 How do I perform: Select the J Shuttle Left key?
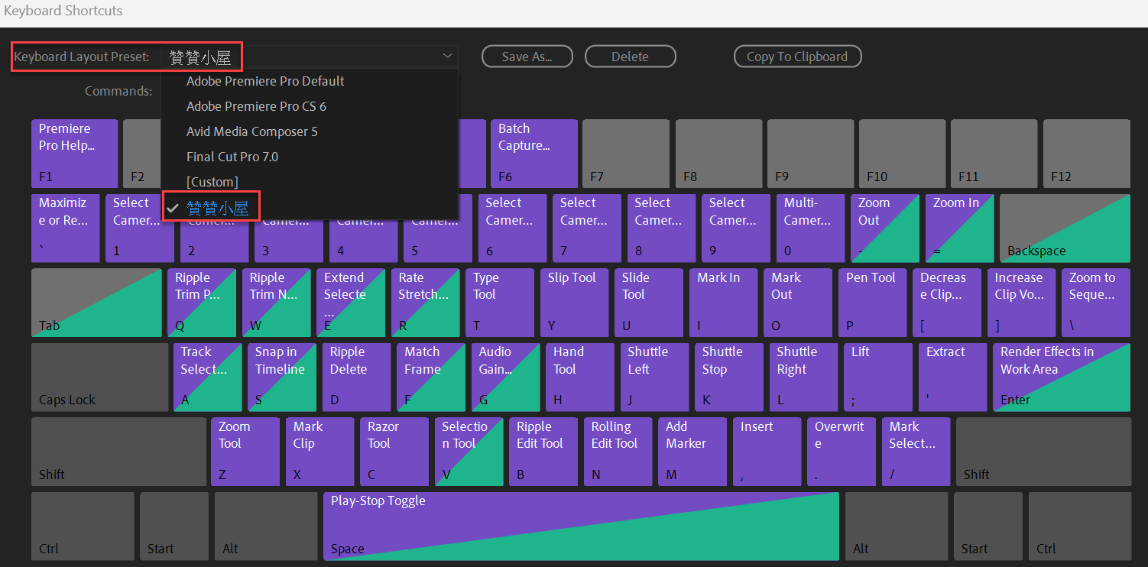point(655,377)
